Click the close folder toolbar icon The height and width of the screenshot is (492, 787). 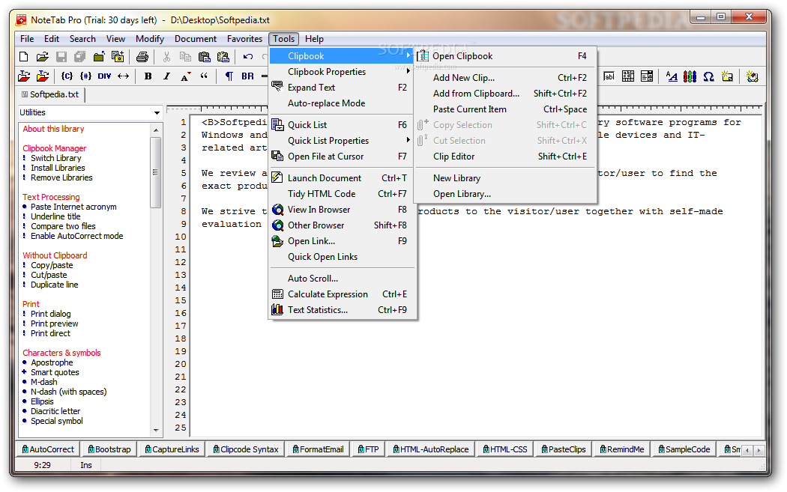click(x=99, y=57)
